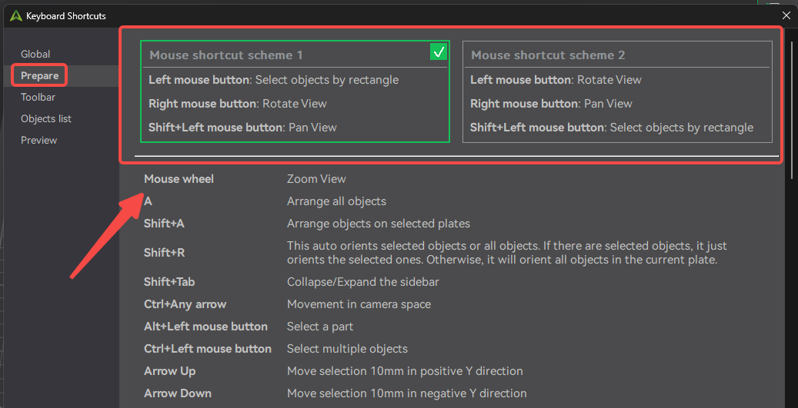798x408 pixels.
Task: Select Mouse shortcut scheme 2
Action: coord(617,92)
